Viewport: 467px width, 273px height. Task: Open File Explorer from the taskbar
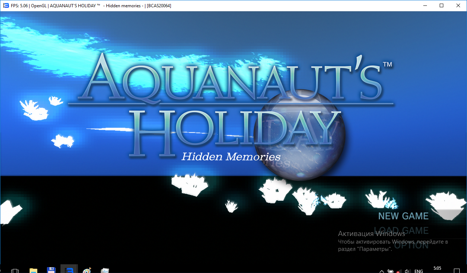pos(33,270)
